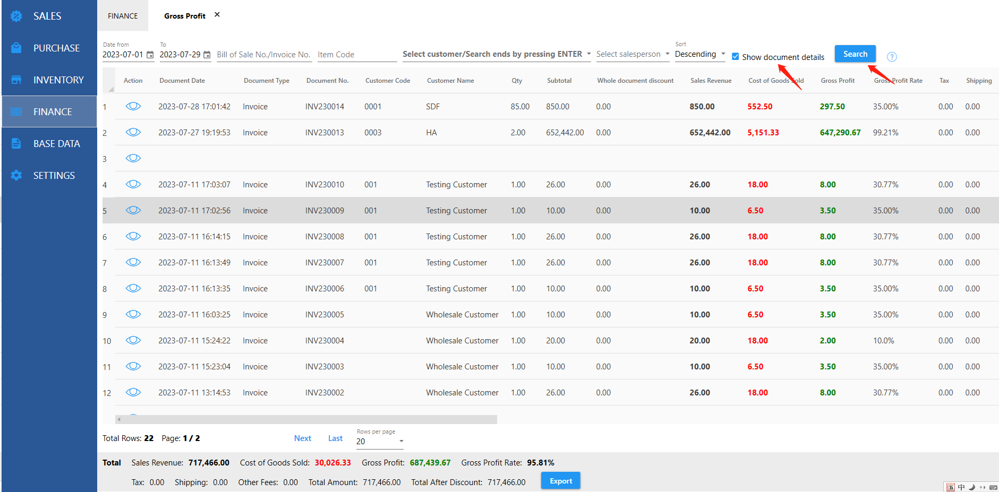Open details via eye icon for INV230013
Image resolution: width=999 pixels, height=492 pixels.
(133, 132)
